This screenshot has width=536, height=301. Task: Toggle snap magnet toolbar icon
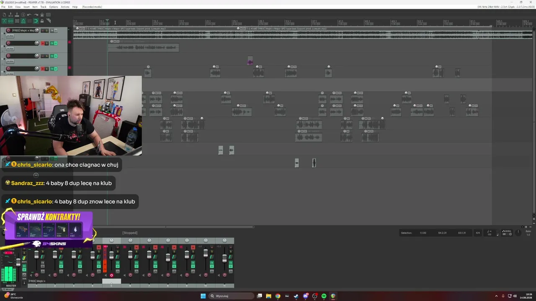[36, 21]
